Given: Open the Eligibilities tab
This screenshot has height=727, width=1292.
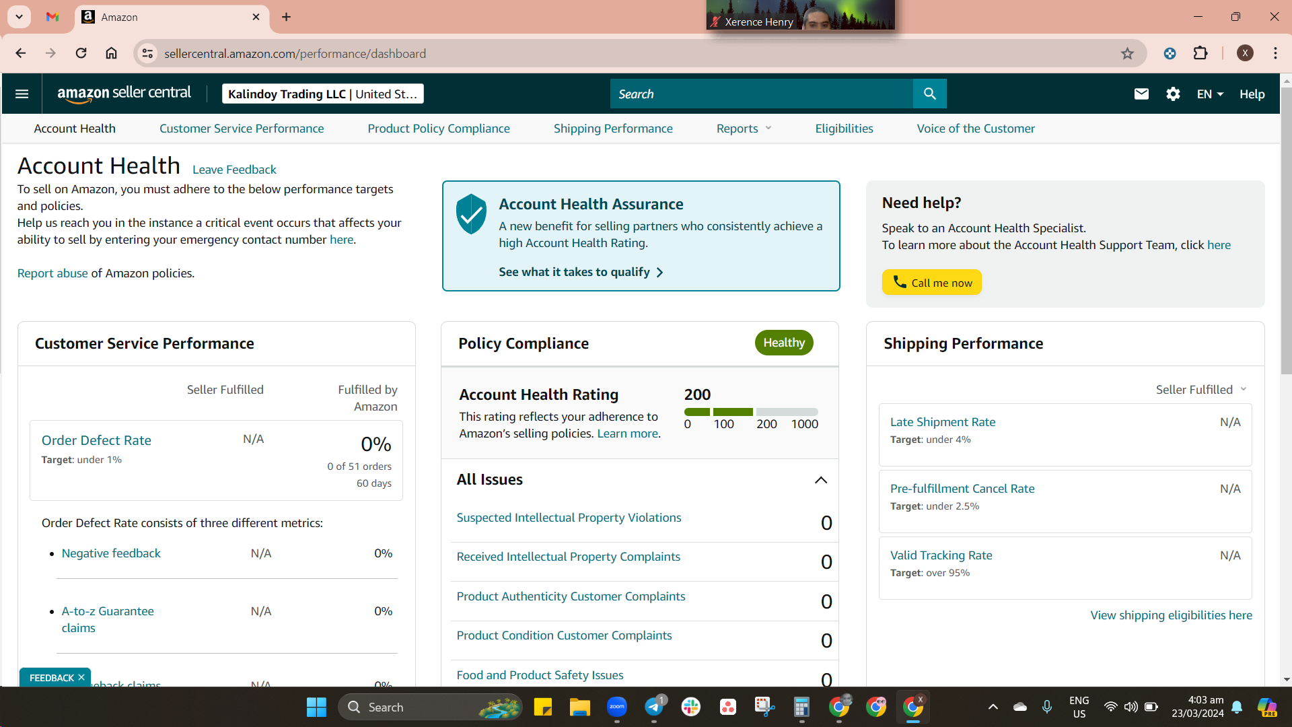Looking at the screenshot, I should pos(844,129).
